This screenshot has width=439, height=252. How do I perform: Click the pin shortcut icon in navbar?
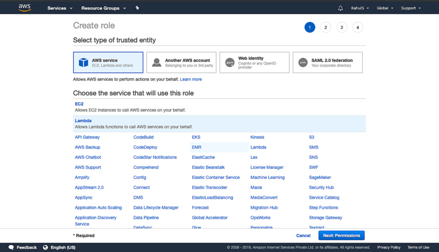(x=137, y=8)
